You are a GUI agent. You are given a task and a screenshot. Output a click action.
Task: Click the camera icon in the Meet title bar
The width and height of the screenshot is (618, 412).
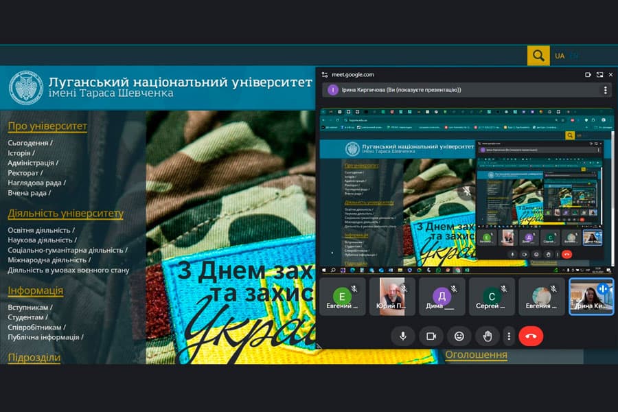pos(588,74)
